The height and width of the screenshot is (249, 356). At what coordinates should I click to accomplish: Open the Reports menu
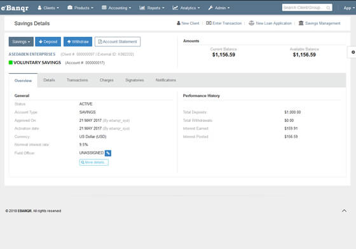coord(152,8)
